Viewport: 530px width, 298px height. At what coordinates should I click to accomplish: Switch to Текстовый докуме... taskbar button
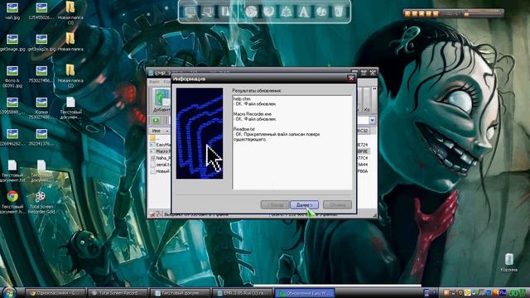point(181,293)
